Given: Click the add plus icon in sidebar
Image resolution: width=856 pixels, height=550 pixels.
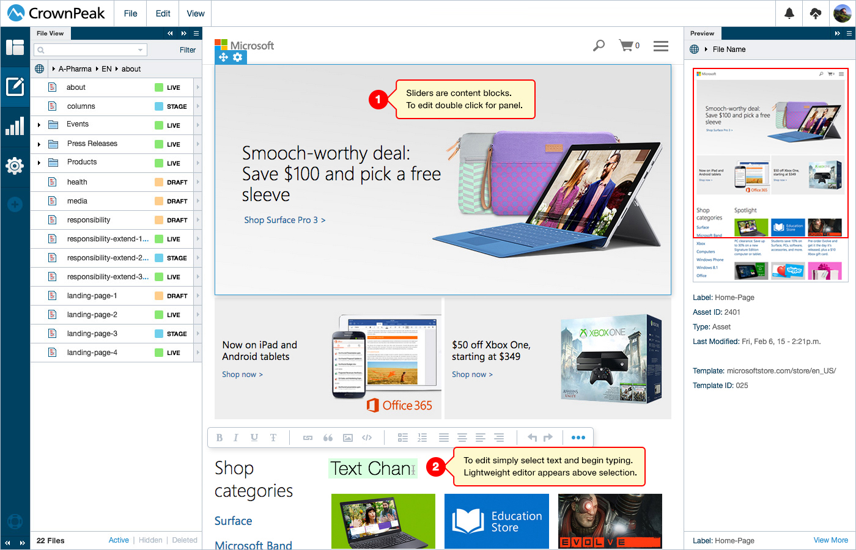Looking at the screenshot, I should 15,205.
